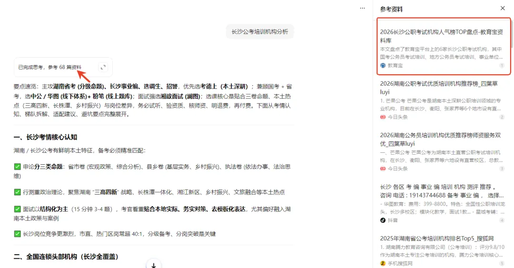Open reference 2026长沙公职考试机构人气榜TOP盘点

coord(441,36)
